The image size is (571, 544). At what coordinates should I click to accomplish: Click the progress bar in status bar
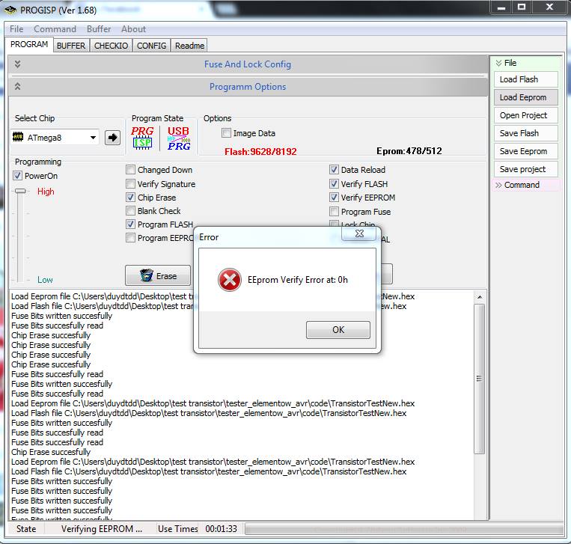pos(404,529)
